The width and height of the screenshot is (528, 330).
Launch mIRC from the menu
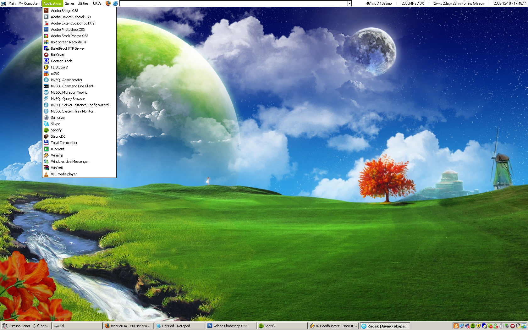point(80,74)
